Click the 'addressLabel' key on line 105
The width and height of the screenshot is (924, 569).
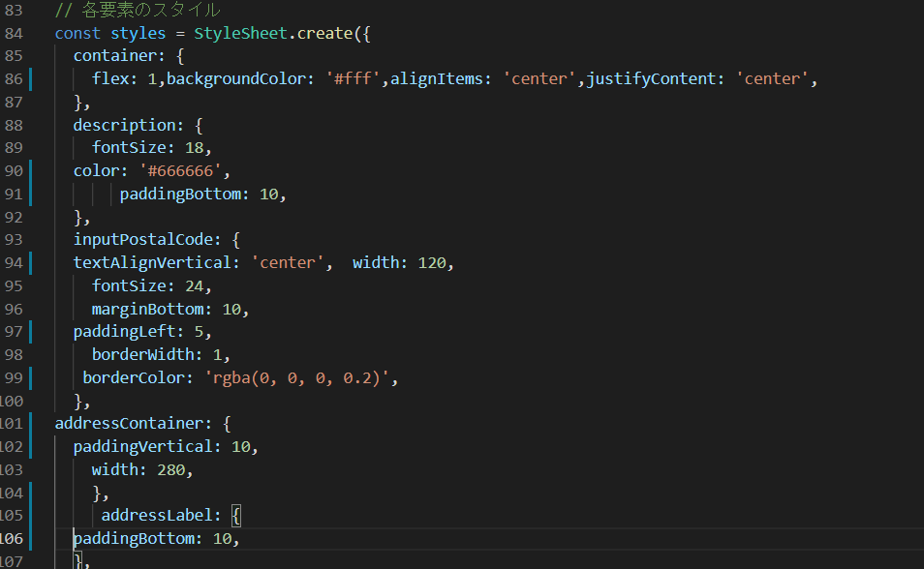(x=156, y=516)
